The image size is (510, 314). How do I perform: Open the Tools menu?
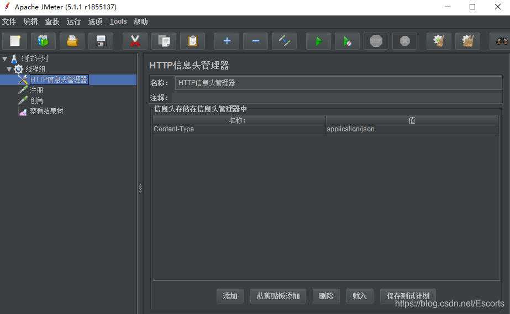pyautogui.click(x=118, y=22)
